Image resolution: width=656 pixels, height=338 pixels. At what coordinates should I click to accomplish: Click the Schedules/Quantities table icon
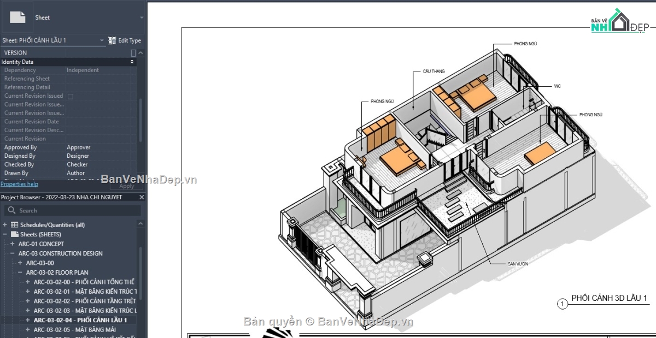pyautogui.click(x=15, y=225)
